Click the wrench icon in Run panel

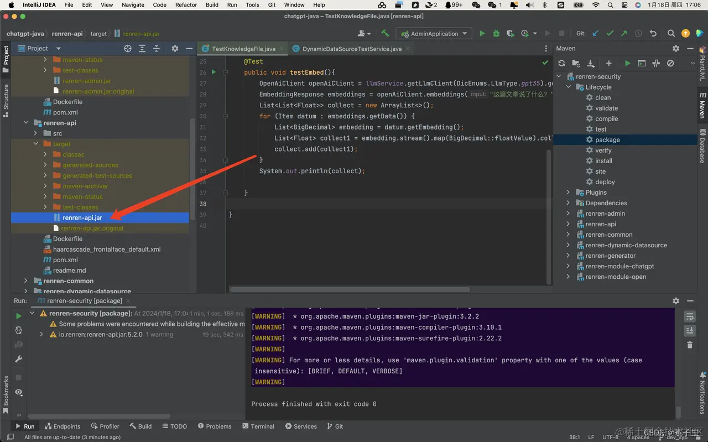point(18,359)
